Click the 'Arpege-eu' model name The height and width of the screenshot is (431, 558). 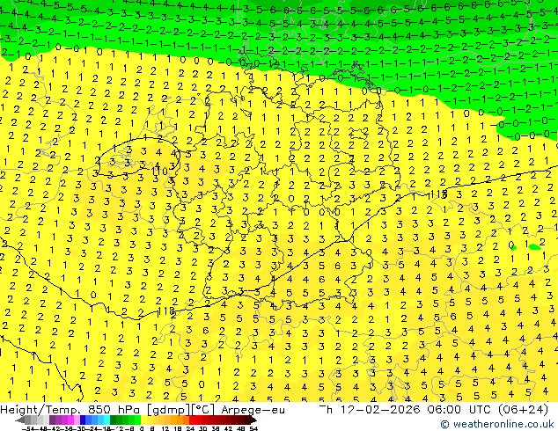pyautogui.click(x=253, y=410)
